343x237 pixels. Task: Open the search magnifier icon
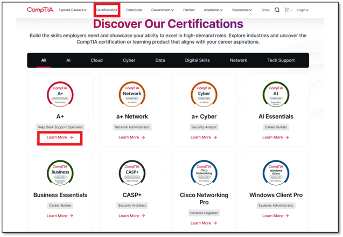277,10
